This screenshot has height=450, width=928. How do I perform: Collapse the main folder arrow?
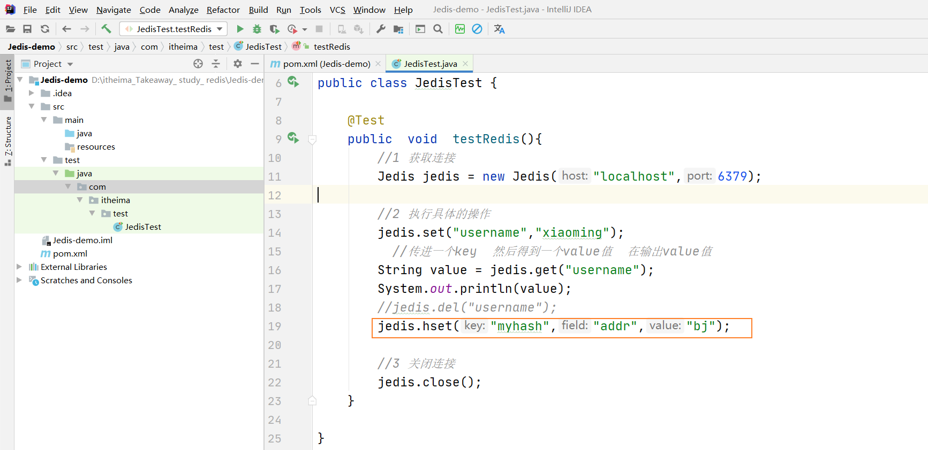[x=44, y=120]
